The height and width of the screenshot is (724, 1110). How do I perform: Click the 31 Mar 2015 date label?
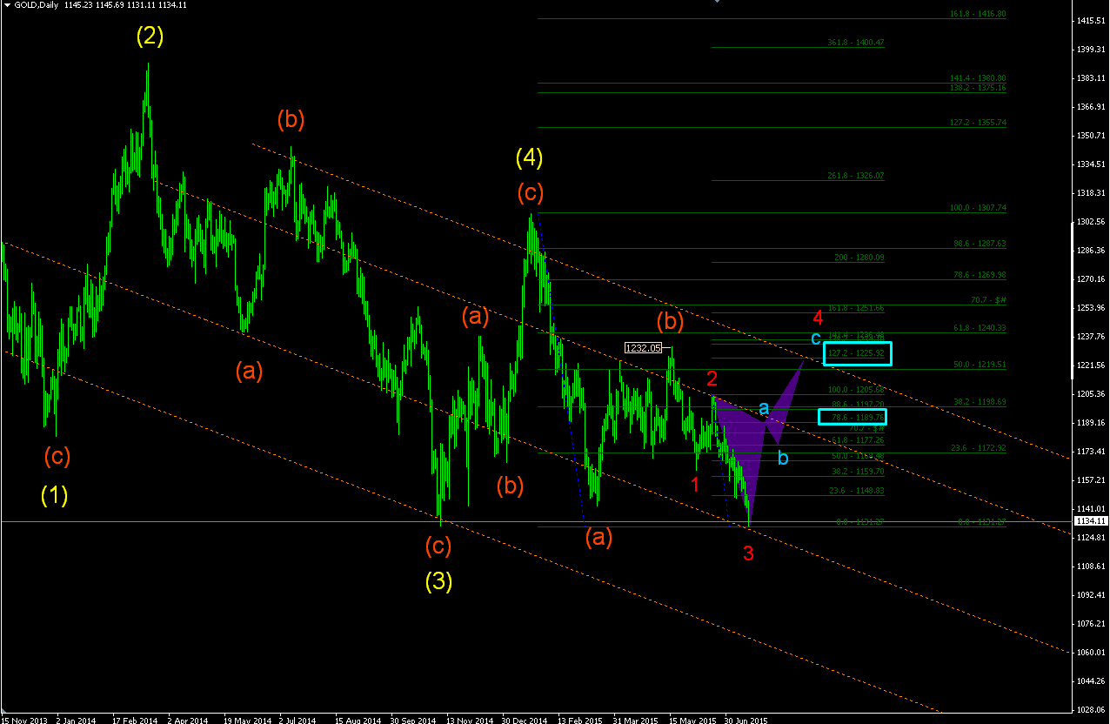click(x=636, y=721)
